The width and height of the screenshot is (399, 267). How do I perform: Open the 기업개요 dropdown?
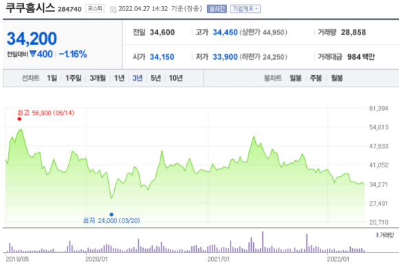[x=245, y=9]
